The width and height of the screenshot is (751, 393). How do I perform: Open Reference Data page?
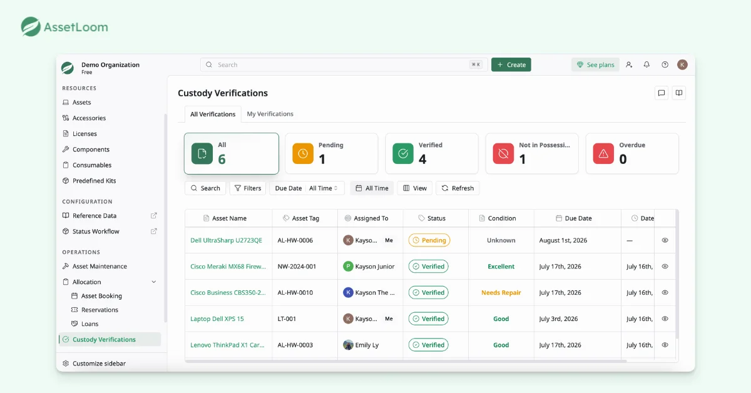(95, 215)
